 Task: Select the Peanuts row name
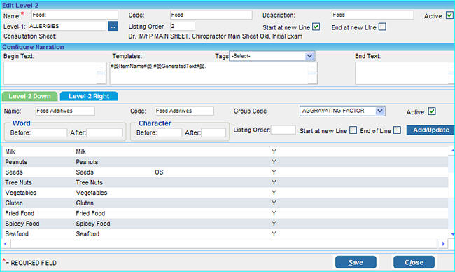coord(16,162)
